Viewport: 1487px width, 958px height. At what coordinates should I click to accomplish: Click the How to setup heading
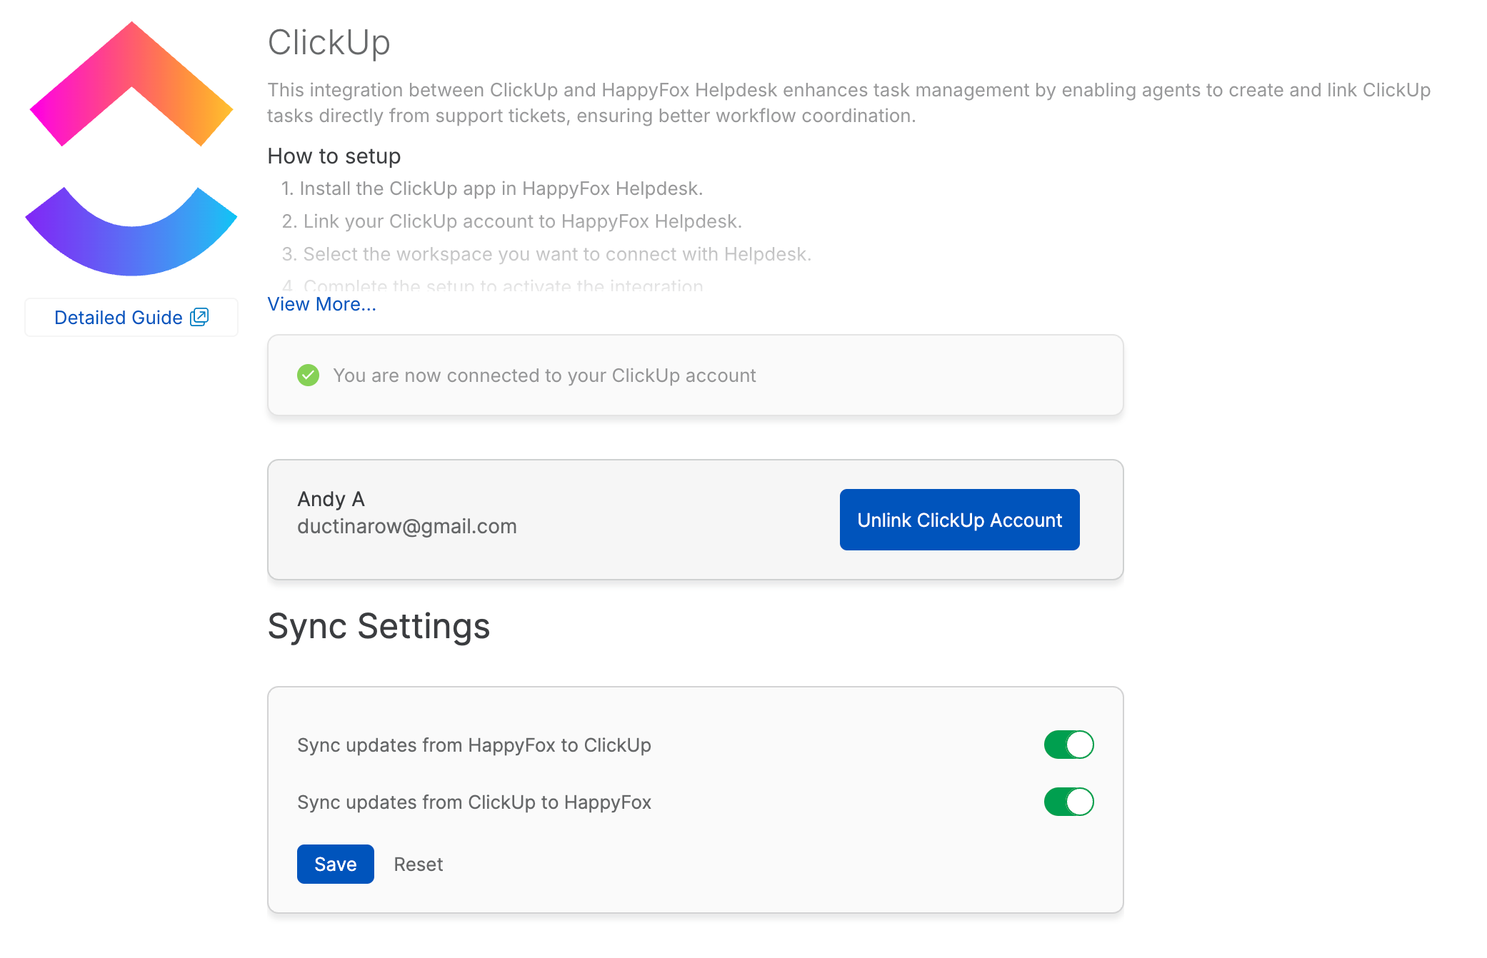click(334, 156)
